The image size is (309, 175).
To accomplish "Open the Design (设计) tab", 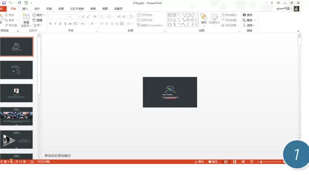I will [x=37, y=9].
